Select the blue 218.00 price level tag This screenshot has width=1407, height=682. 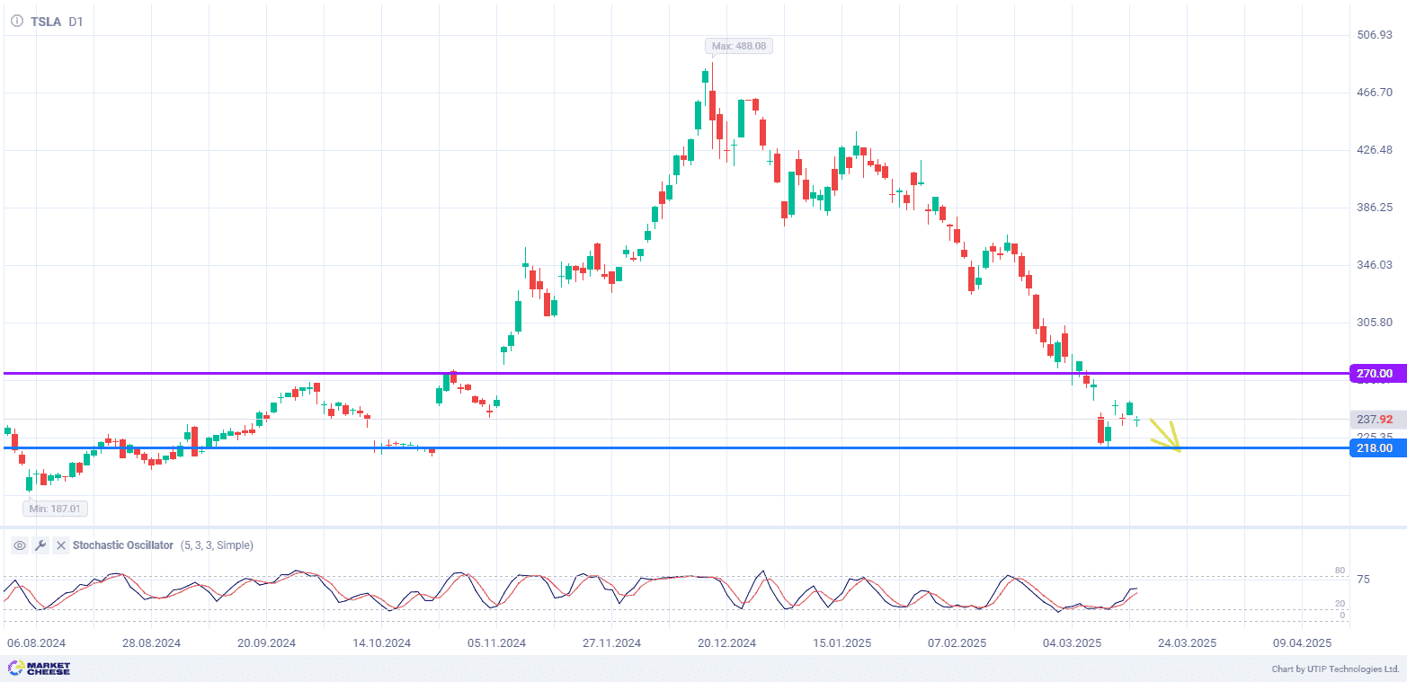click(x=1376, y=448)
